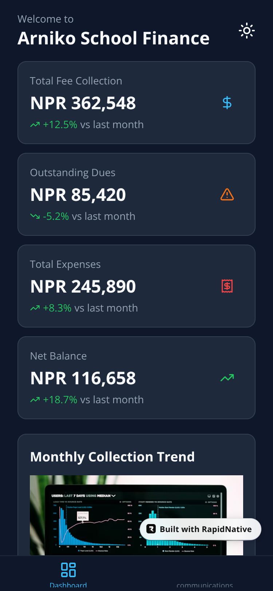Click the Built with RapidNative text

tap(206, 529)
